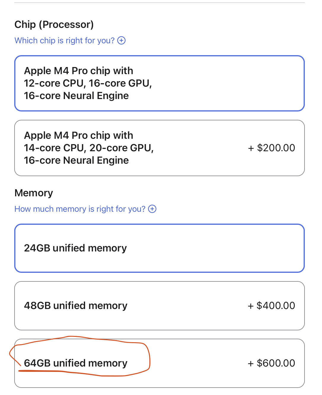Click the horizontal divider above Chip section
This screenshot has width=322, height=395.
click(x=159, y=3)
